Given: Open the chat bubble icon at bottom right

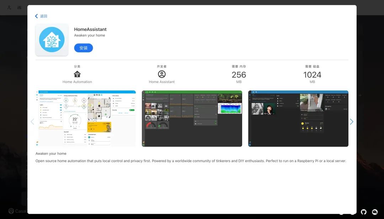Looking at the screenshot, I should pos(375,212).
